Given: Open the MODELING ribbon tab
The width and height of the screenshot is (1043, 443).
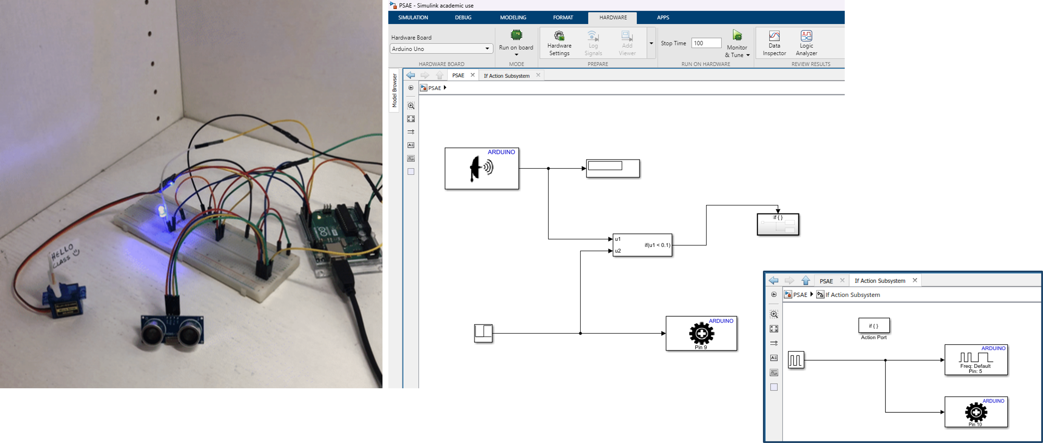Looking at the screenshot, I should pos(513,17).
